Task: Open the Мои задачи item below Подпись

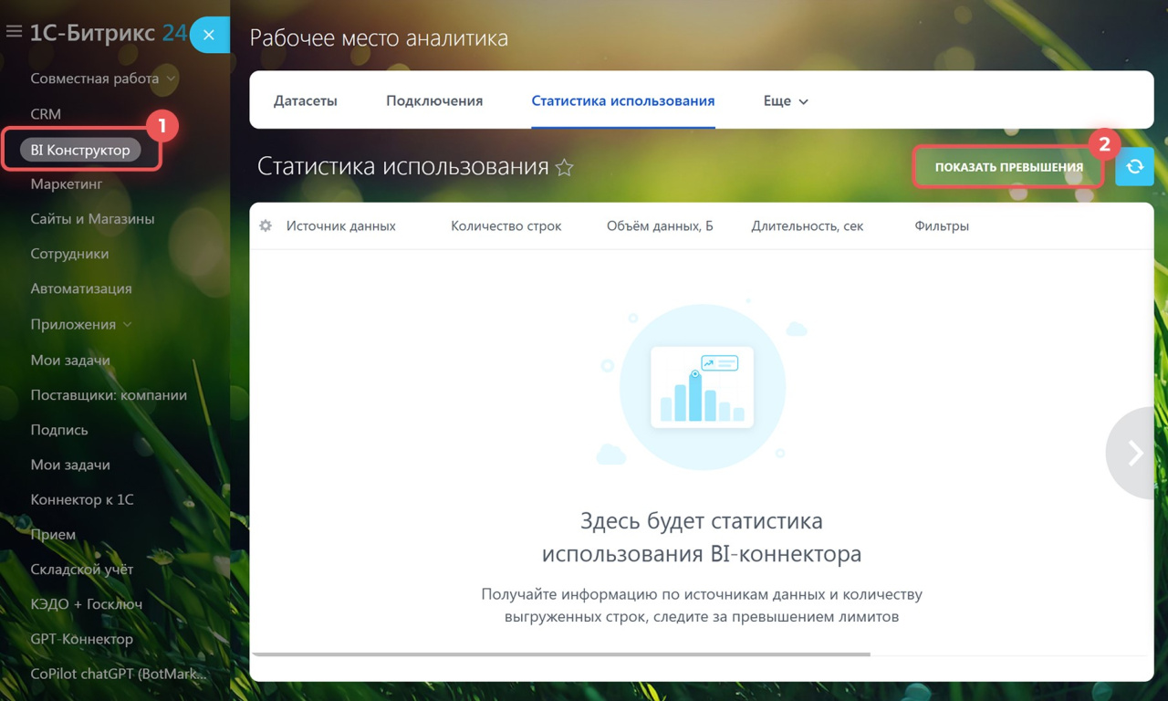Action: pos(70,465)
